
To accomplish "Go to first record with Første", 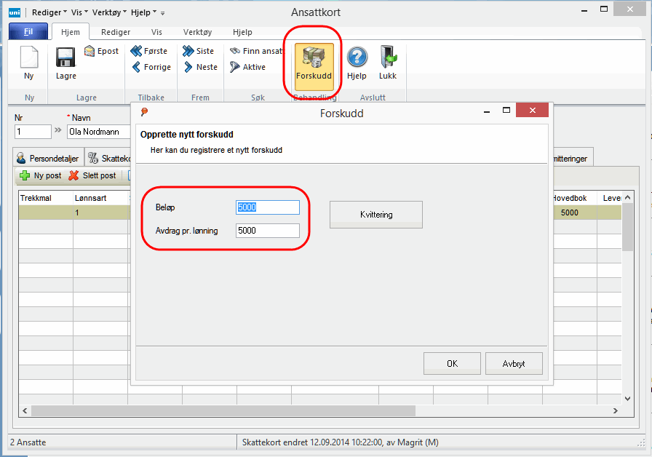I will point(136,52).
